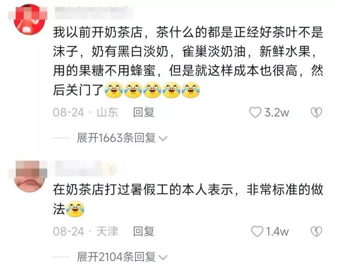The image size is (340, 269).
Task: Click the chevron next to 展开2104条回复
Action: 163,257
